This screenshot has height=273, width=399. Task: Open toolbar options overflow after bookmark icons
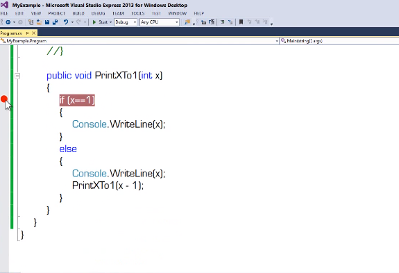click(x=271, y=24)
